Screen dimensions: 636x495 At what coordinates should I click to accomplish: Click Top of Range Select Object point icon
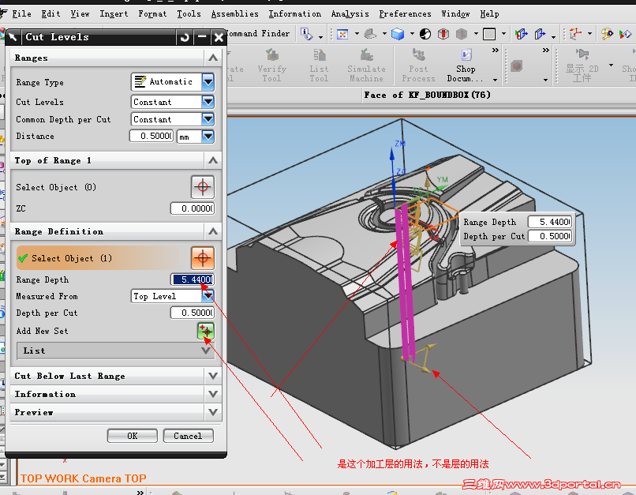(203, 187)
